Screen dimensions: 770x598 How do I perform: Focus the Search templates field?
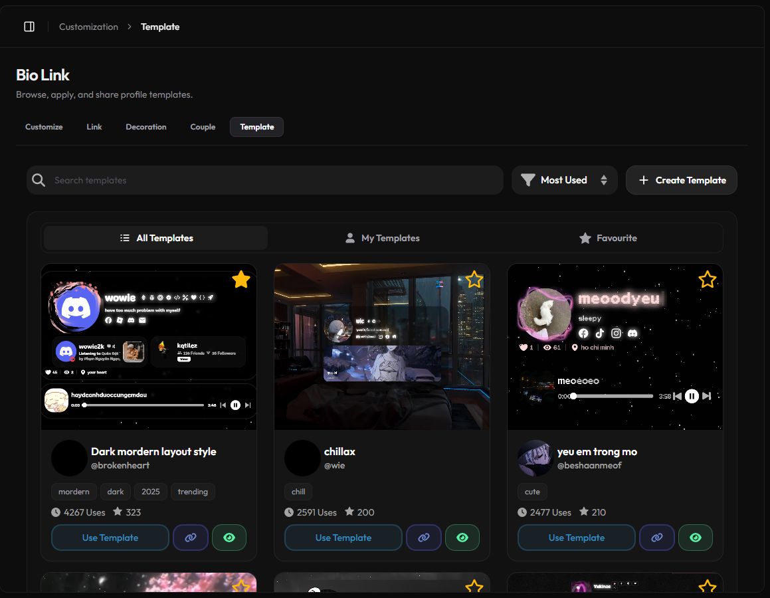pos(265,180)
